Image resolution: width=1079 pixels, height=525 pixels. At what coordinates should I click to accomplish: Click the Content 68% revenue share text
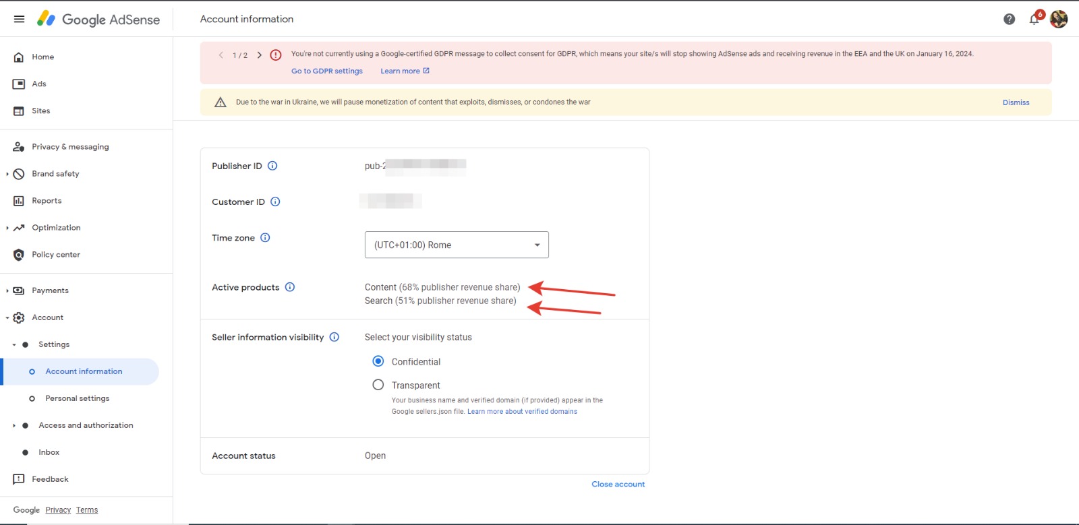tap(442, 287)
